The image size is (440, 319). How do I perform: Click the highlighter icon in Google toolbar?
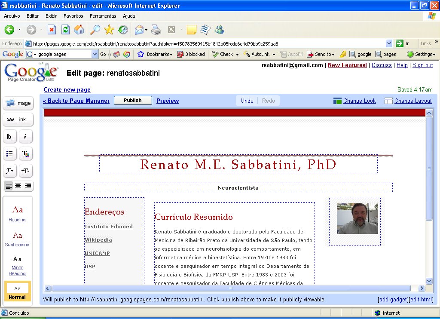tap(343, 54)
